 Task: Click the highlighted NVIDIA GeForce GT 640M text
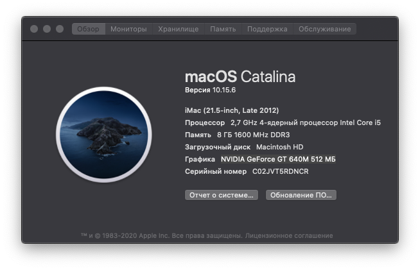click(x=278, y=159)
